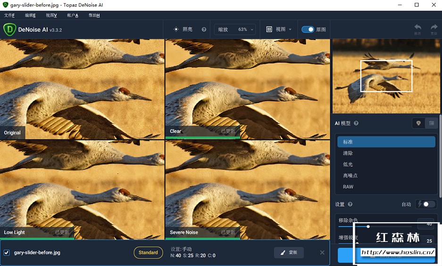Select the 低光 Low Light AI model
The image size is (442, 266).
(x=386, y=164)
